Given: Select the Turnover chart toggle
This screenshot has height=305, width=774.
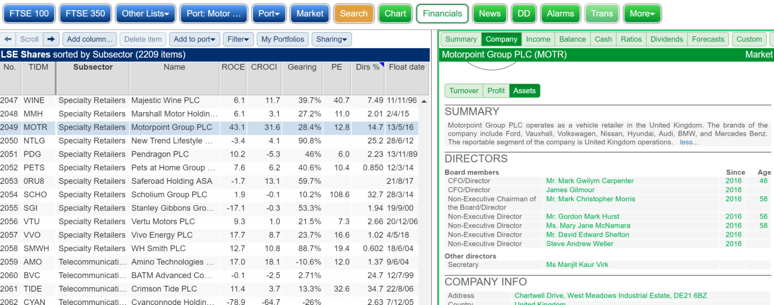Looking at the screenshot, I should click(464, 91).
